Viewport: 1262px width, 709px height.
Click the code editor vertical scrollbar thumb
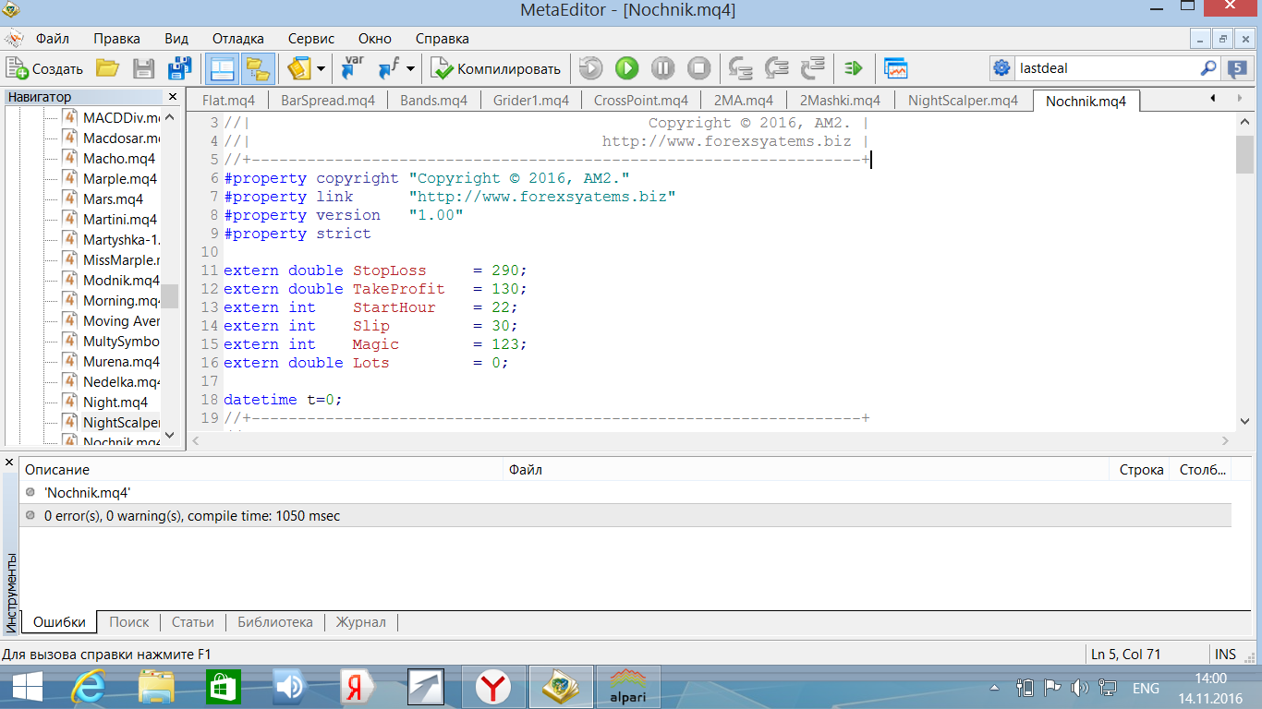coord(1244,154)
